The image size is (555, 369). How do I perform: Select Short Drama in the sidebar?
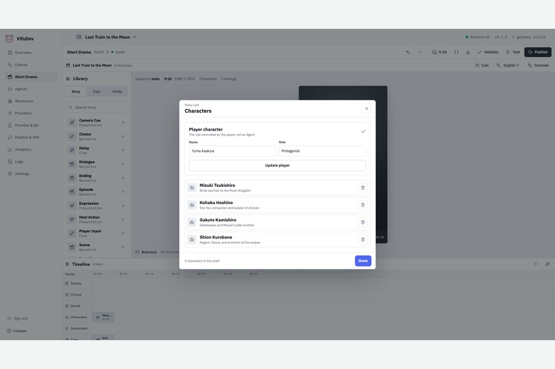(31, 77)
